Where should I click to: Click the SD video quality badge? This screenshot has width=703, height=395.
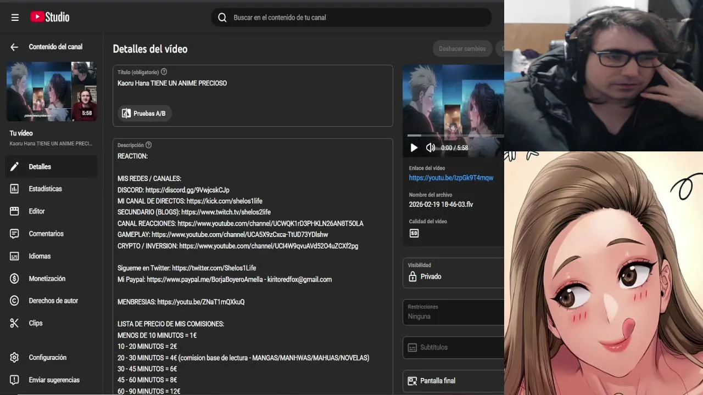click(x=414, y=233)
